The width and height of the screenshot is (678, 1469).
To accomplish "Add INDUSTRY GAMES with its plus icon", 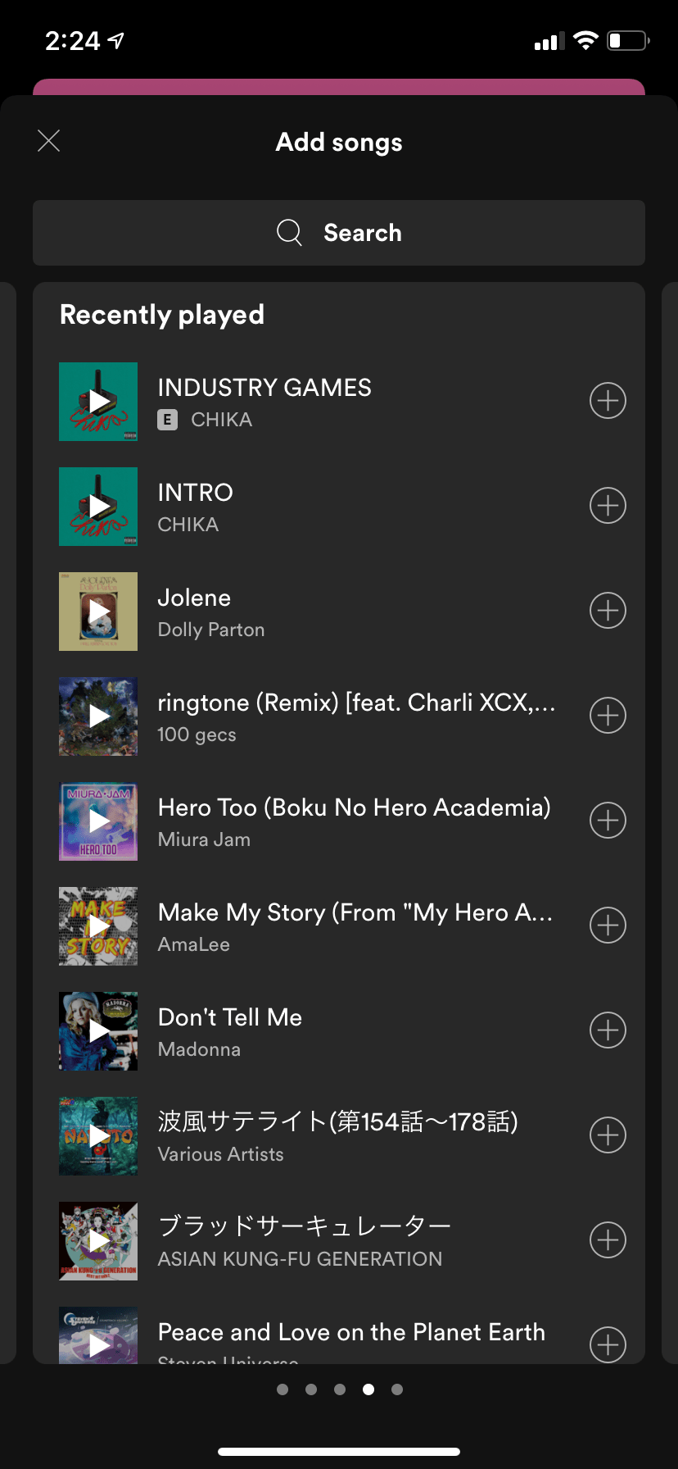I will click(608, 401).
